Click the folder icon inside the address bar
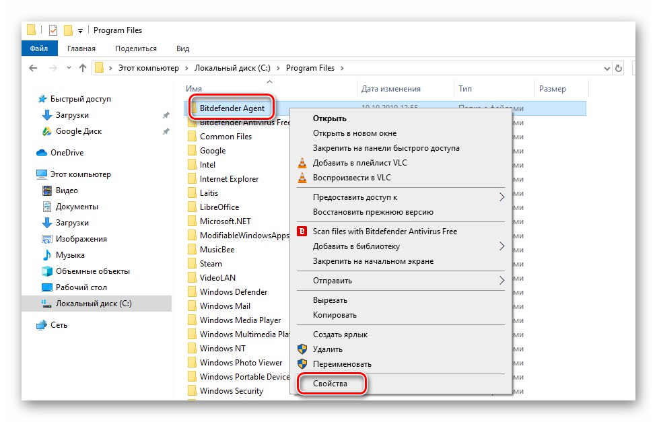The width and height of the screenshot is (657, 422). [x=100, y=67]
